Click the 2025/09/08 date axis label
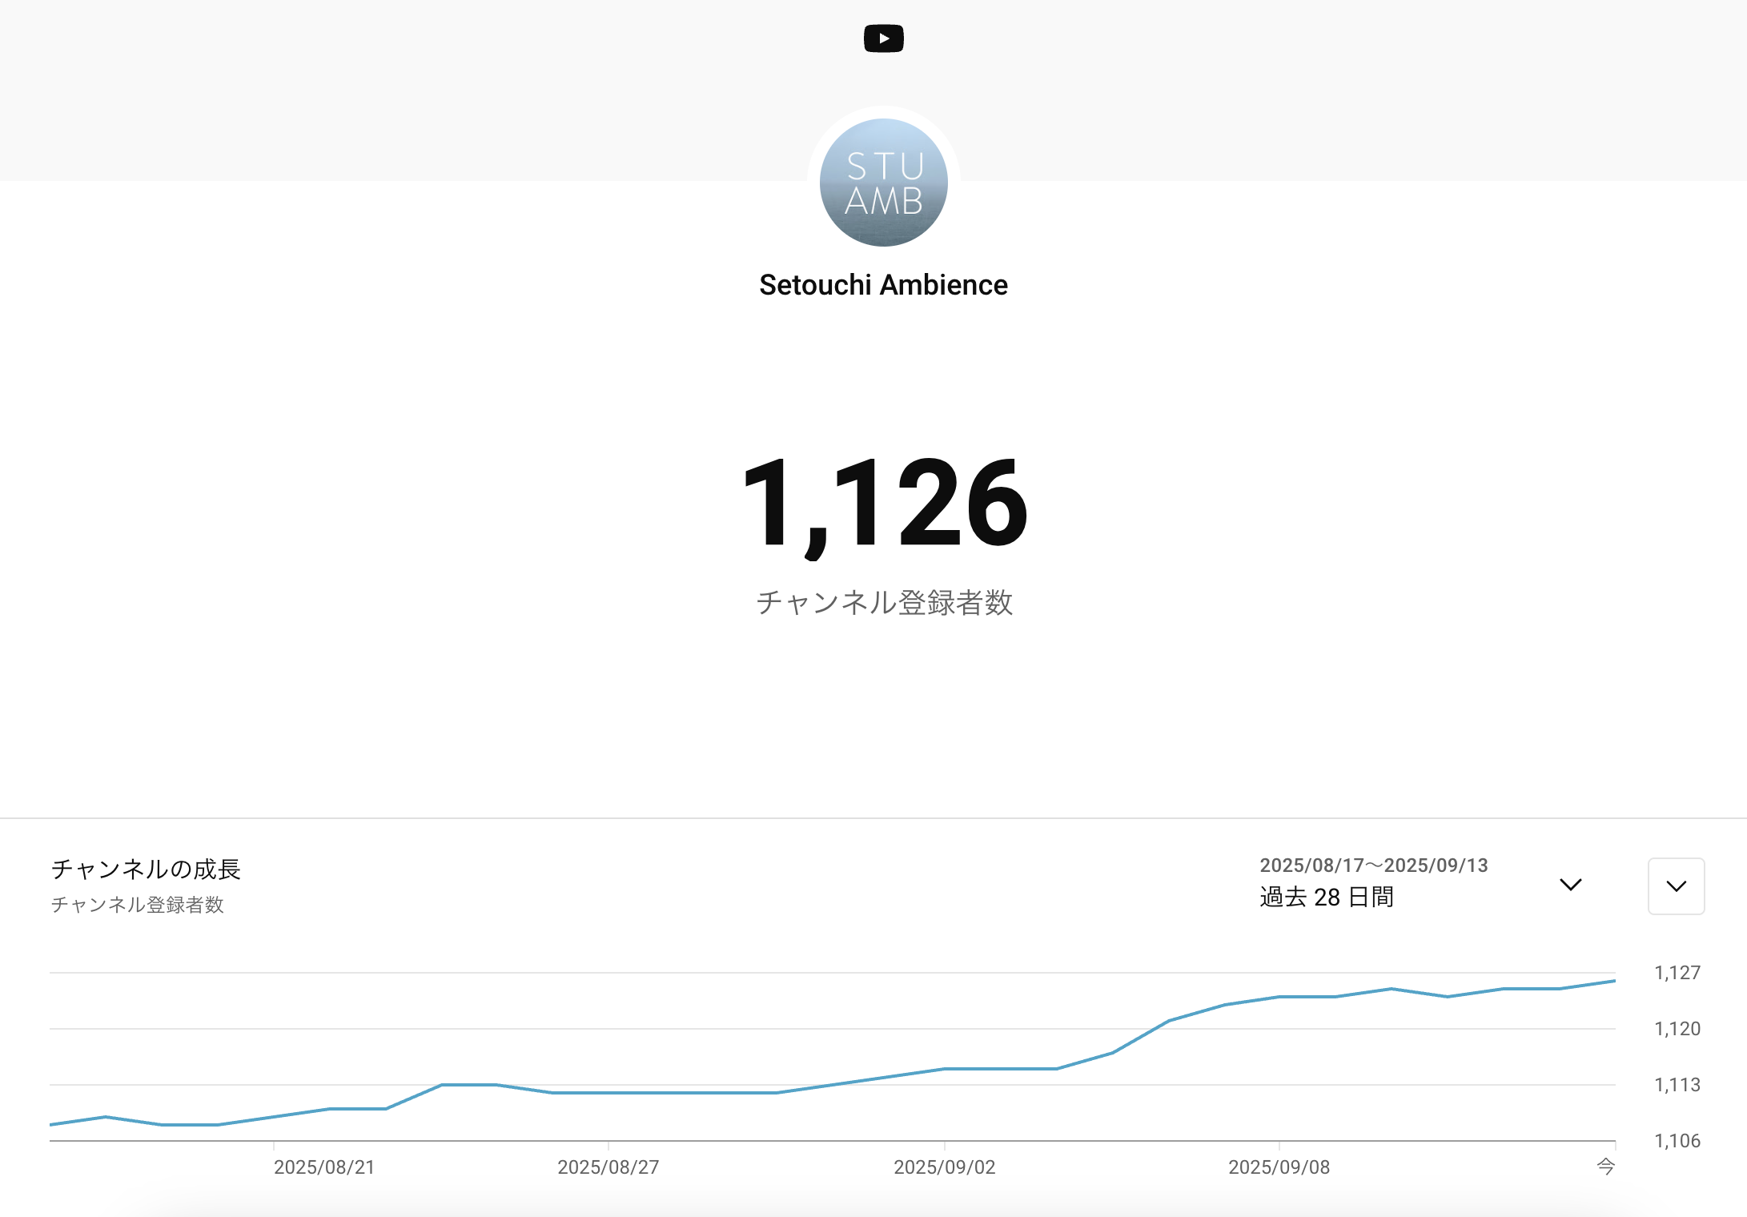The image size is (1747, 1217). (x=1279, y=1167)
